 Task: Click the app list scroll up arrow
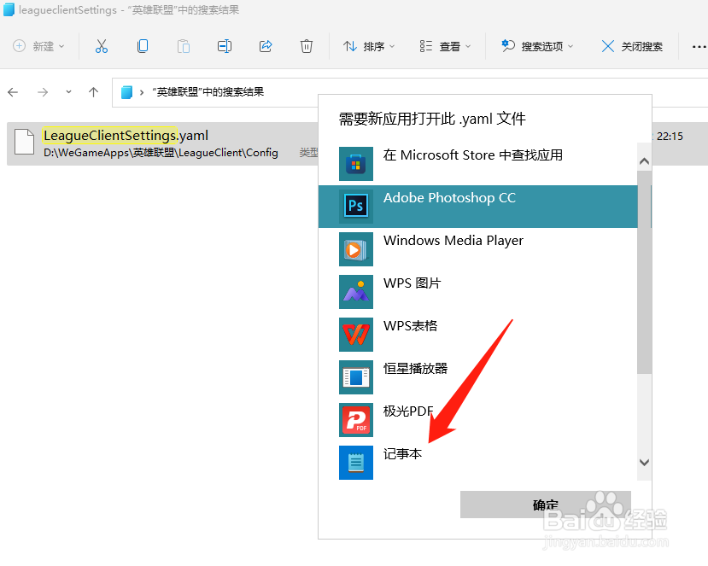(x=644, y=161)
